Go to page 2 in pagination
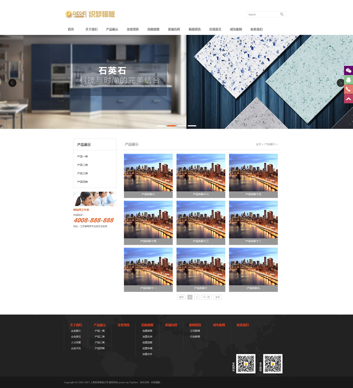 (197, 297)
